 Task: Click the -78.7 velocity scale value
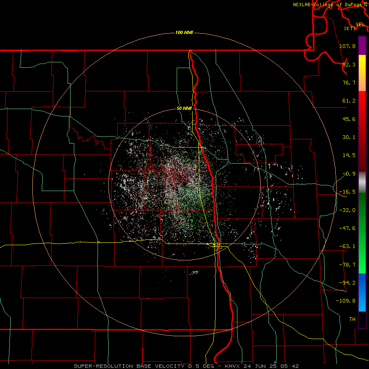347,265
